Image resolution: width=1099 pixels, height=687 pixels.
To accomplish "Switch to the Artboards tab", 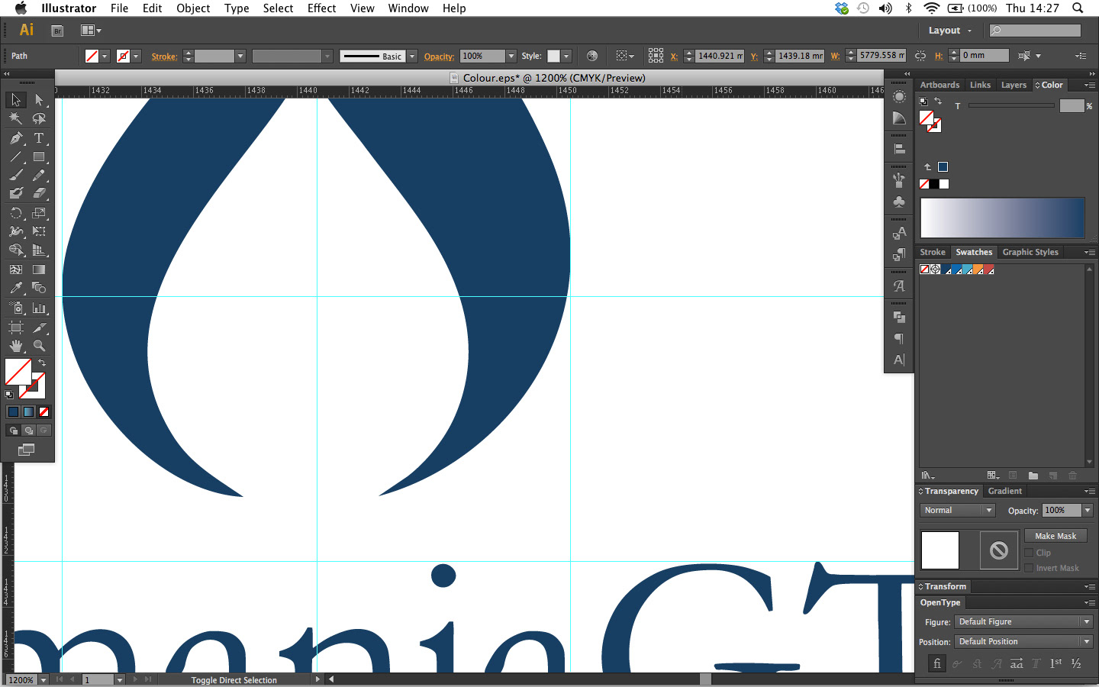I will (939, 85).
